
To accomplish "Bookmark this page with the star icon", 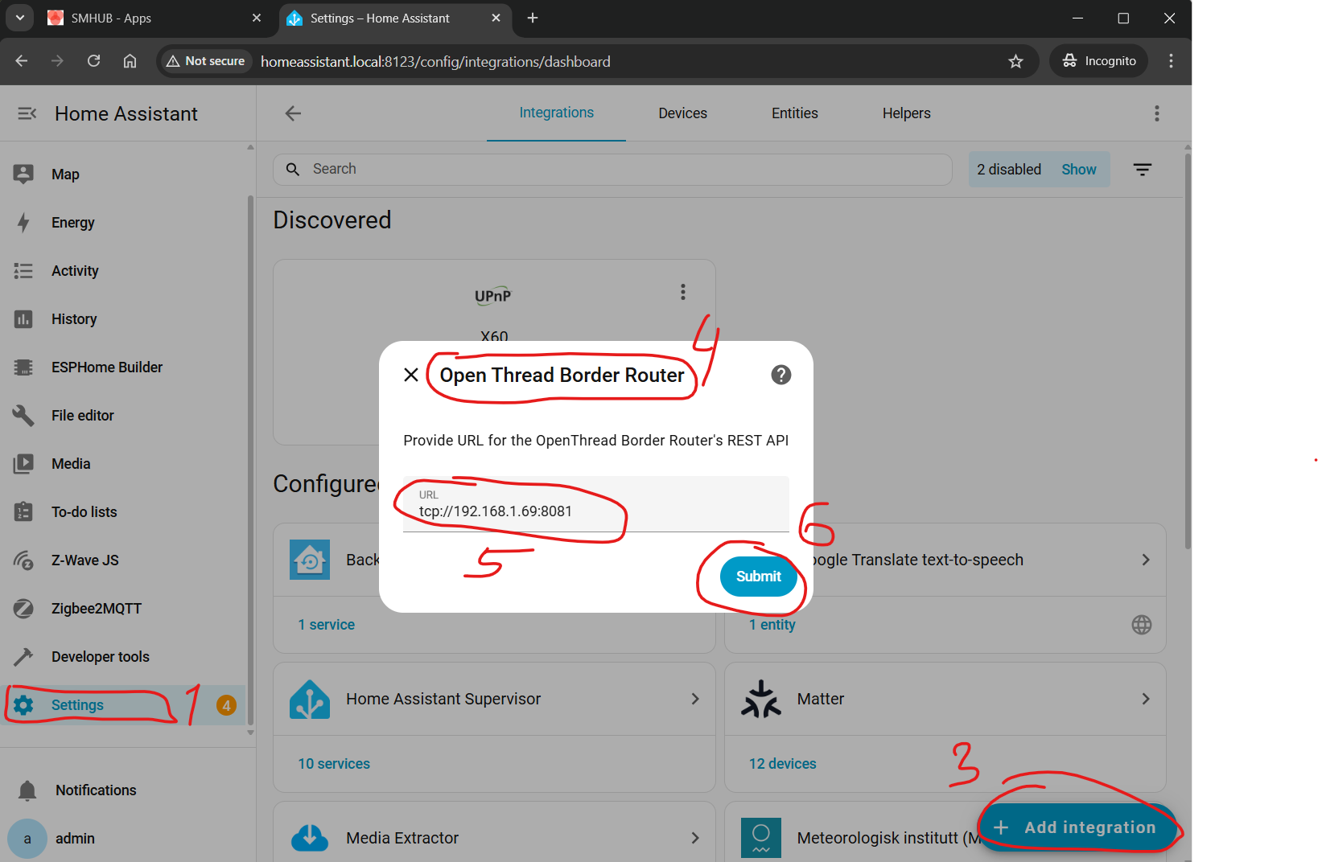I will point(1015,61).
